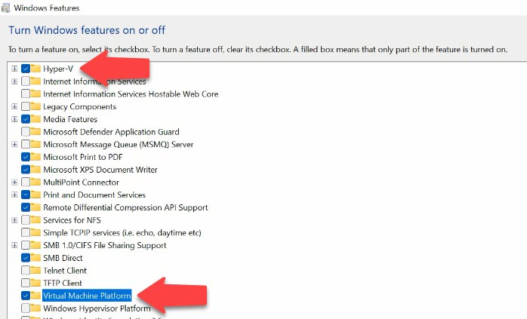Click XPS Document Writer folder icon

click(x=35, y=170)
